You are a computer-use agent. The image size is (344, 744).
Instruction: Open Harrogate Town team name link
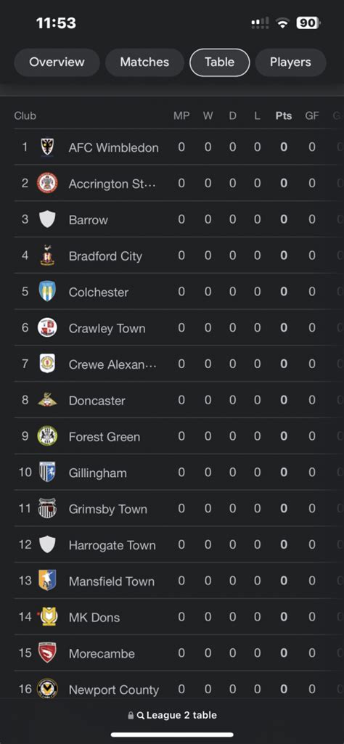(x=112, y=545)
